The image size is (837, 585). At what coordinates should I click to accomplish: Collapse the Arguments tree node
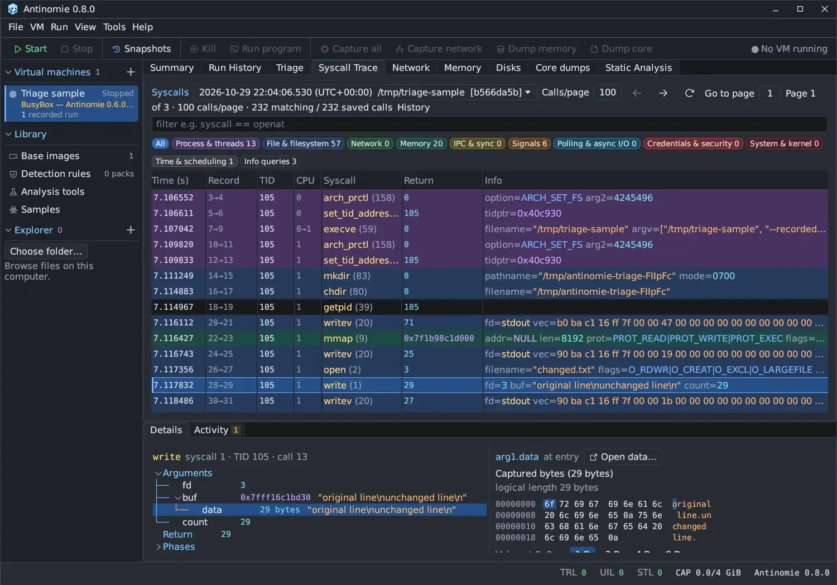click(158, 473)
